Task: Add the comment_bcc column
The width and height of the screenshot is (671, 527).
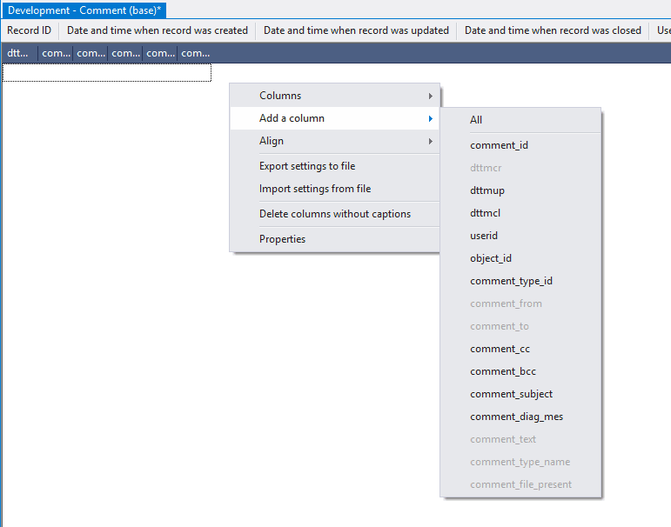Action: click(502, 371)
